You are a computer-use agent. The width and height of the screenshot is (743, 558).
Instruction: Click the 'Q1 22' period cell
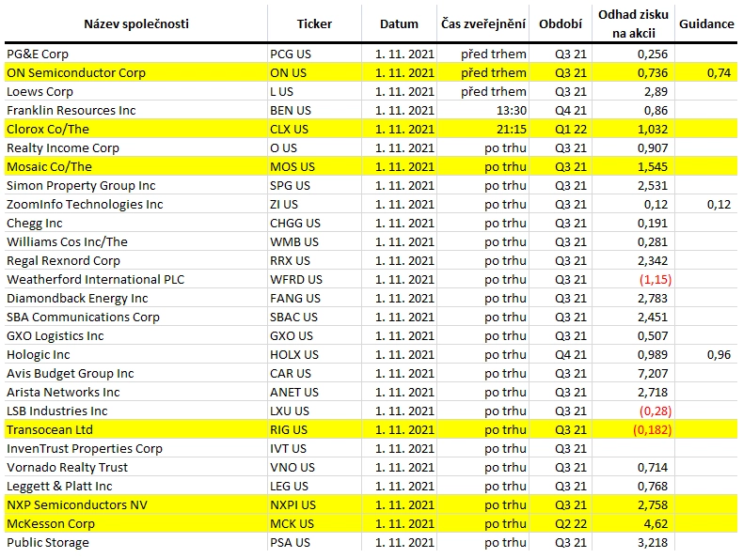[561, 130]
